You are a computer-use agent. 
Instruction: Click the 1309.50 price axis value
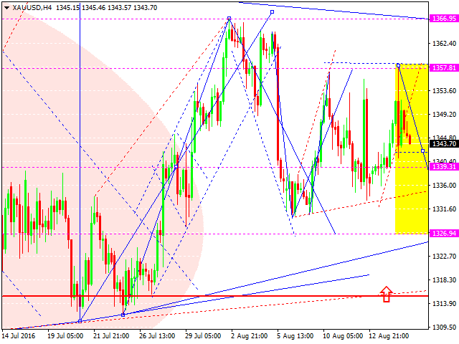(x=444, y=327)
